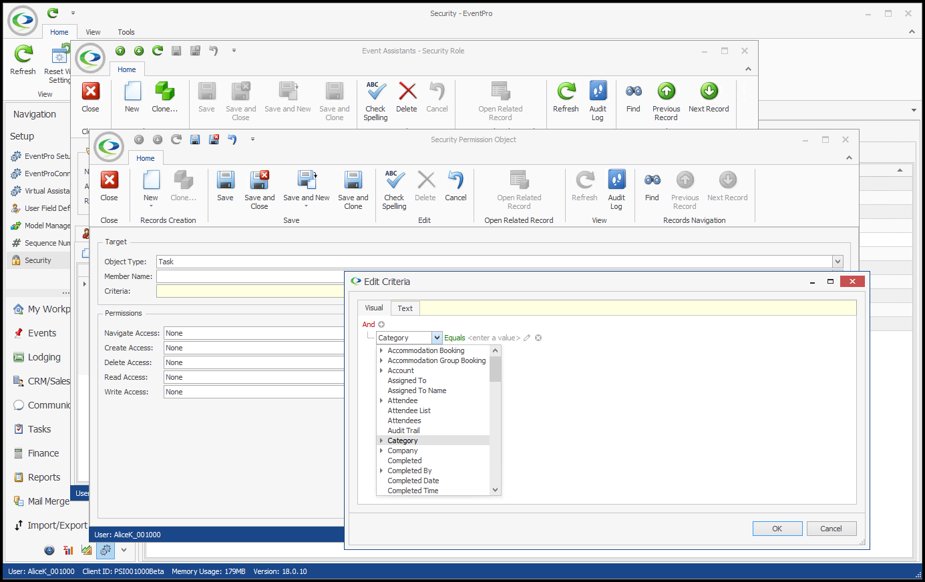Click Read Access field
The height and width of the screenshot is (582, 925).
click(x=254, y=377)
